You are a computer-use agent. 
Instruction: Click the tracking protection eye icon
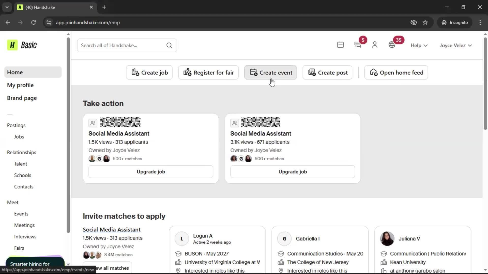coord(414,23)
